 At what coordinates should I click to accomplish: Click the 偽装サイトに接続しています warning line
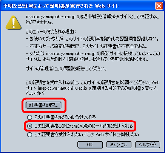coord(93,56)
